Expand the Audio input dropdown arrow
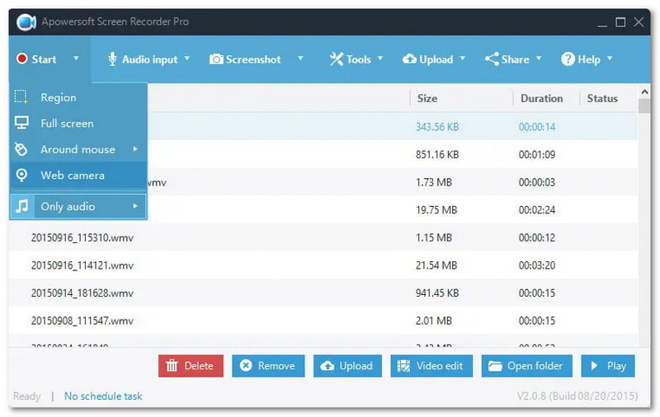Image resolution: width=660 pixels, height=417 pixels. pos(187,58)
